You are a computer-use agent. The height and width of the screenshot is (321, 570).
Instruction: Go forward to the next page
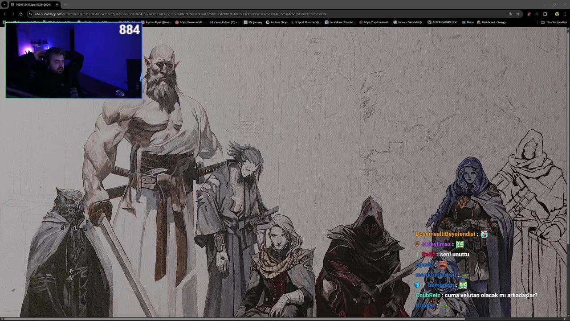[12, 14]
